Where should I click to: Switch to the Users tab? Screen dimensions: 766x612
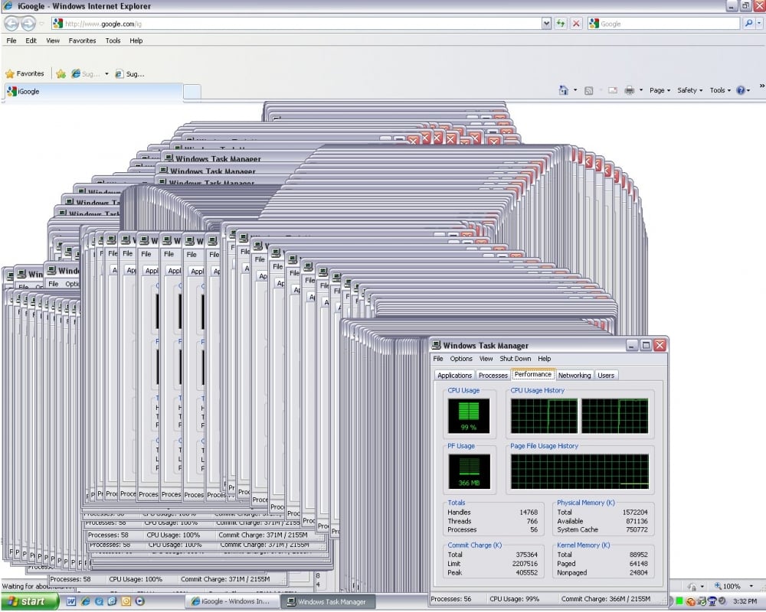[x=606, y=376]
